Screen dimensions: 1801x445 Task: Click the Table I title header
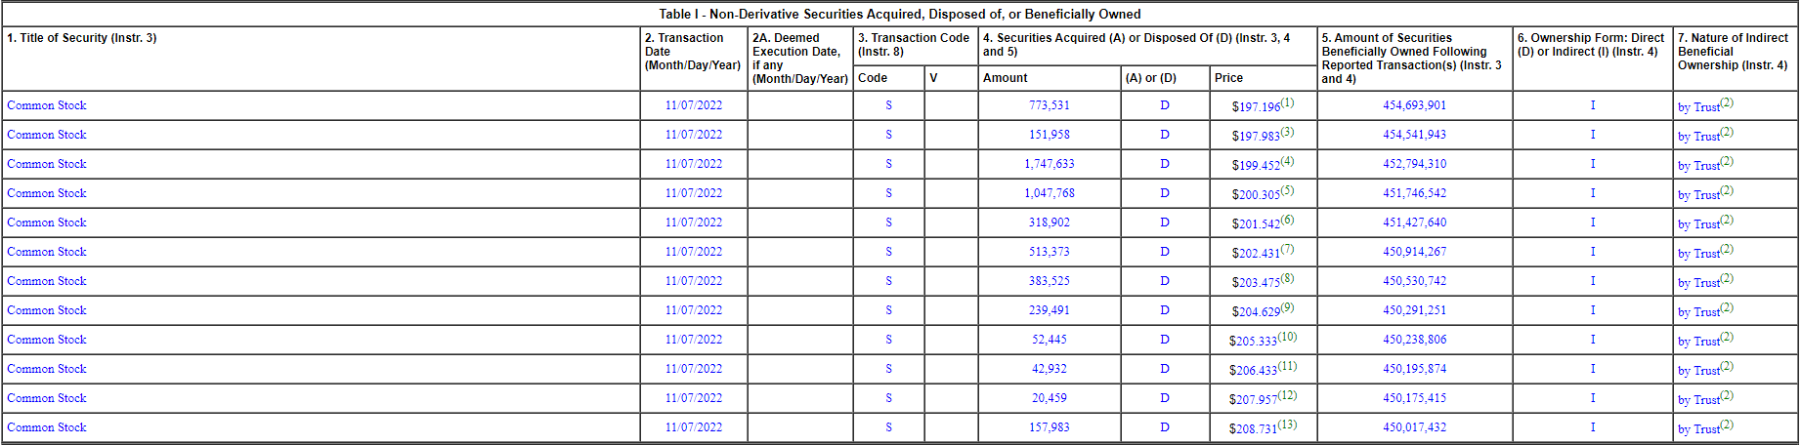point(899,14)
